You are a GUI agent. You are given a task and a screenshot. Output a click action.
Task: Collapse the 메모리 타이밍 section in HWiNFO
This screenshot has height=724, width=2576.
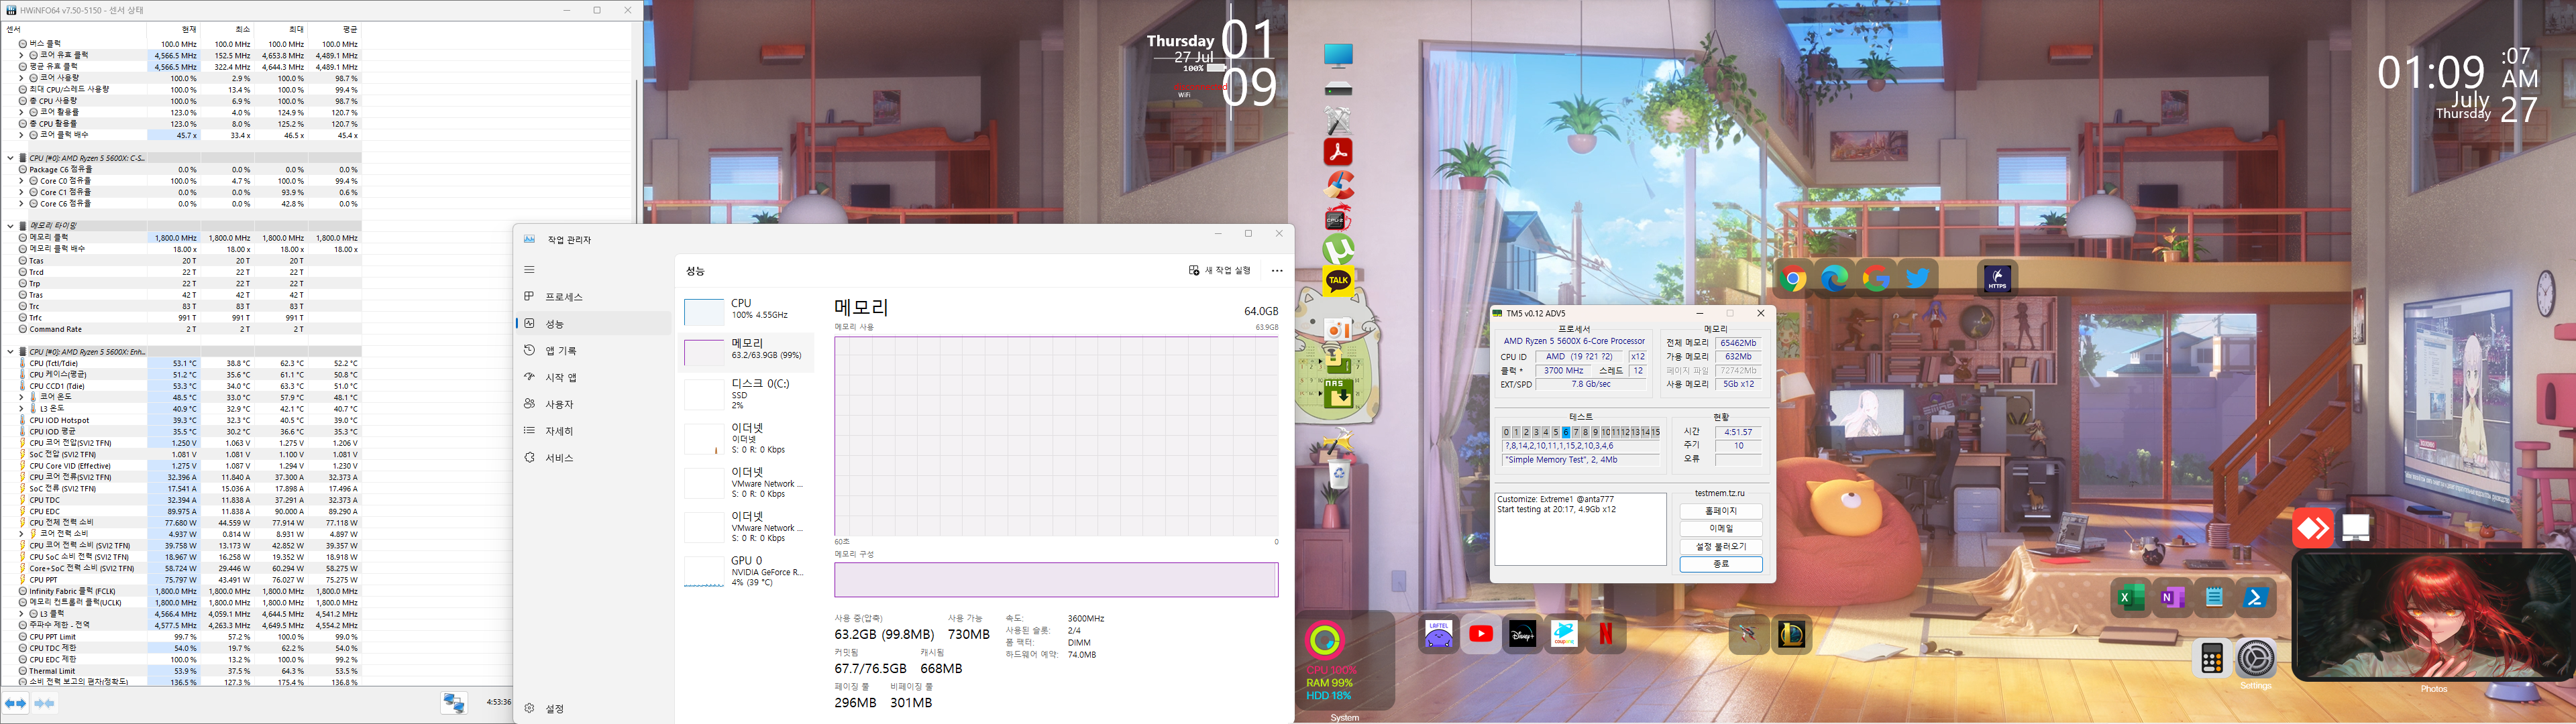[x=10, y=226]
